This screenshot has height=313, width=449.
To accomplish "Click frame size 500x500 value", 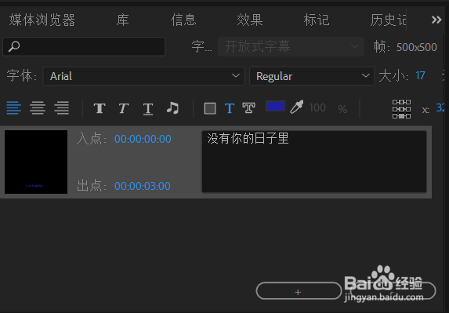I will (417, 47).
